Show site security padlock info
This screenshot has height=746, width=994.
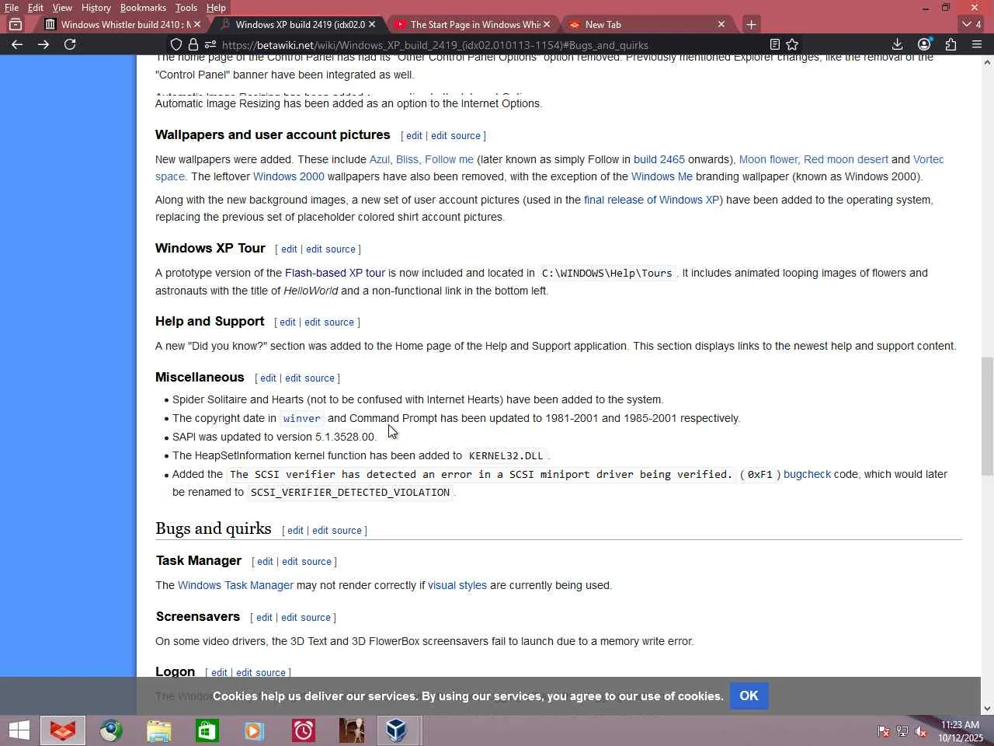click(193, 44)
